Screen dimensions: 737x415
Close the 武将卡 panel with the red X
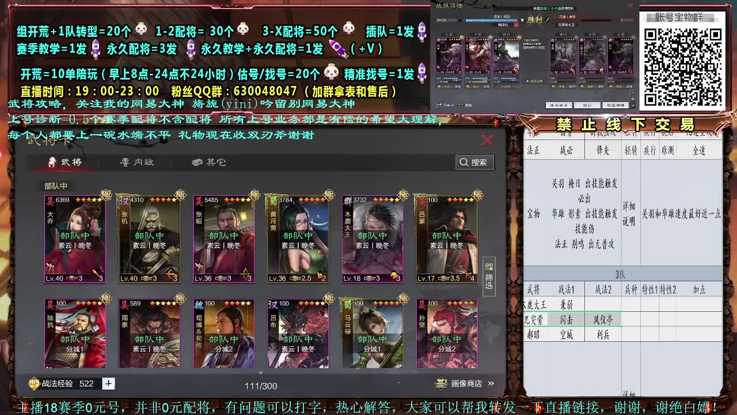pos(487,140)
